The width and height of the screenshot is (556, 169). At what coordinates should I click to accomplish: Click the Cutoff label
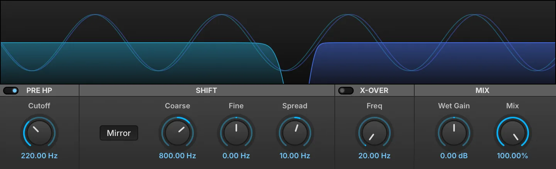(39, 106)
